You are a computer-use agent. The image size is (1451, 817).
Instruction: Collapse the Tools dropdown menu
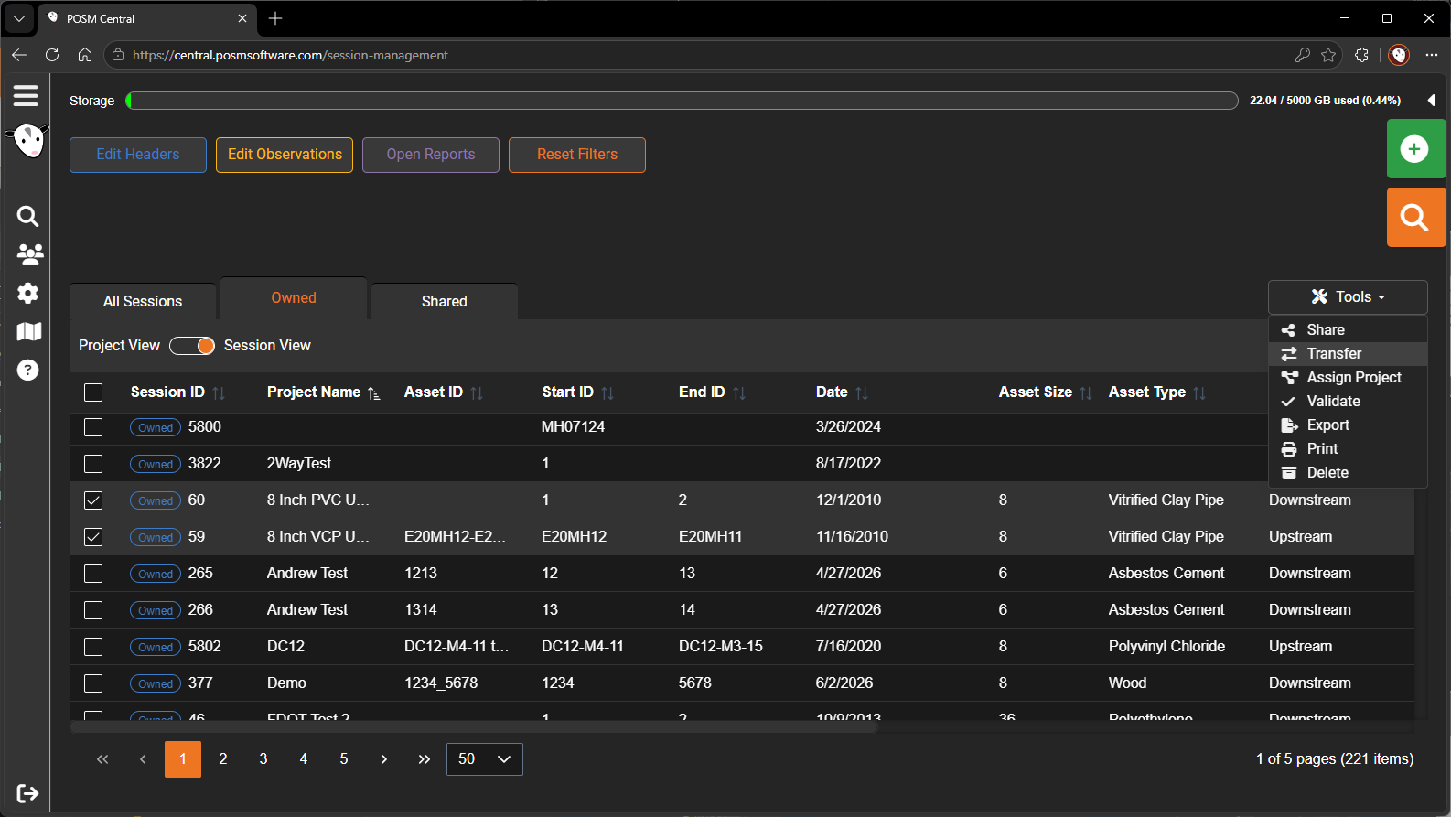(1348, 296)
